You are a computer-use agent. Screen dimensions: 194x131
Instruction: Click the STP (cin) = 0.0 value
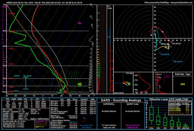click(x=41, y=123)
